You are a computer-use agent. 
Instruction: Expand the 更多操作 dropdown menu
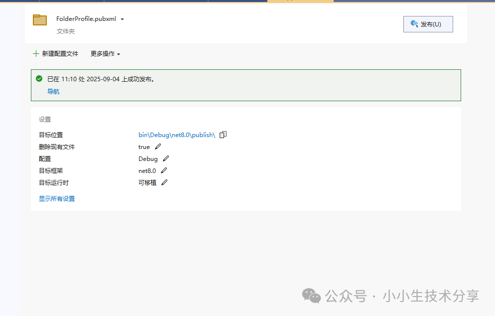coord(105,54)
